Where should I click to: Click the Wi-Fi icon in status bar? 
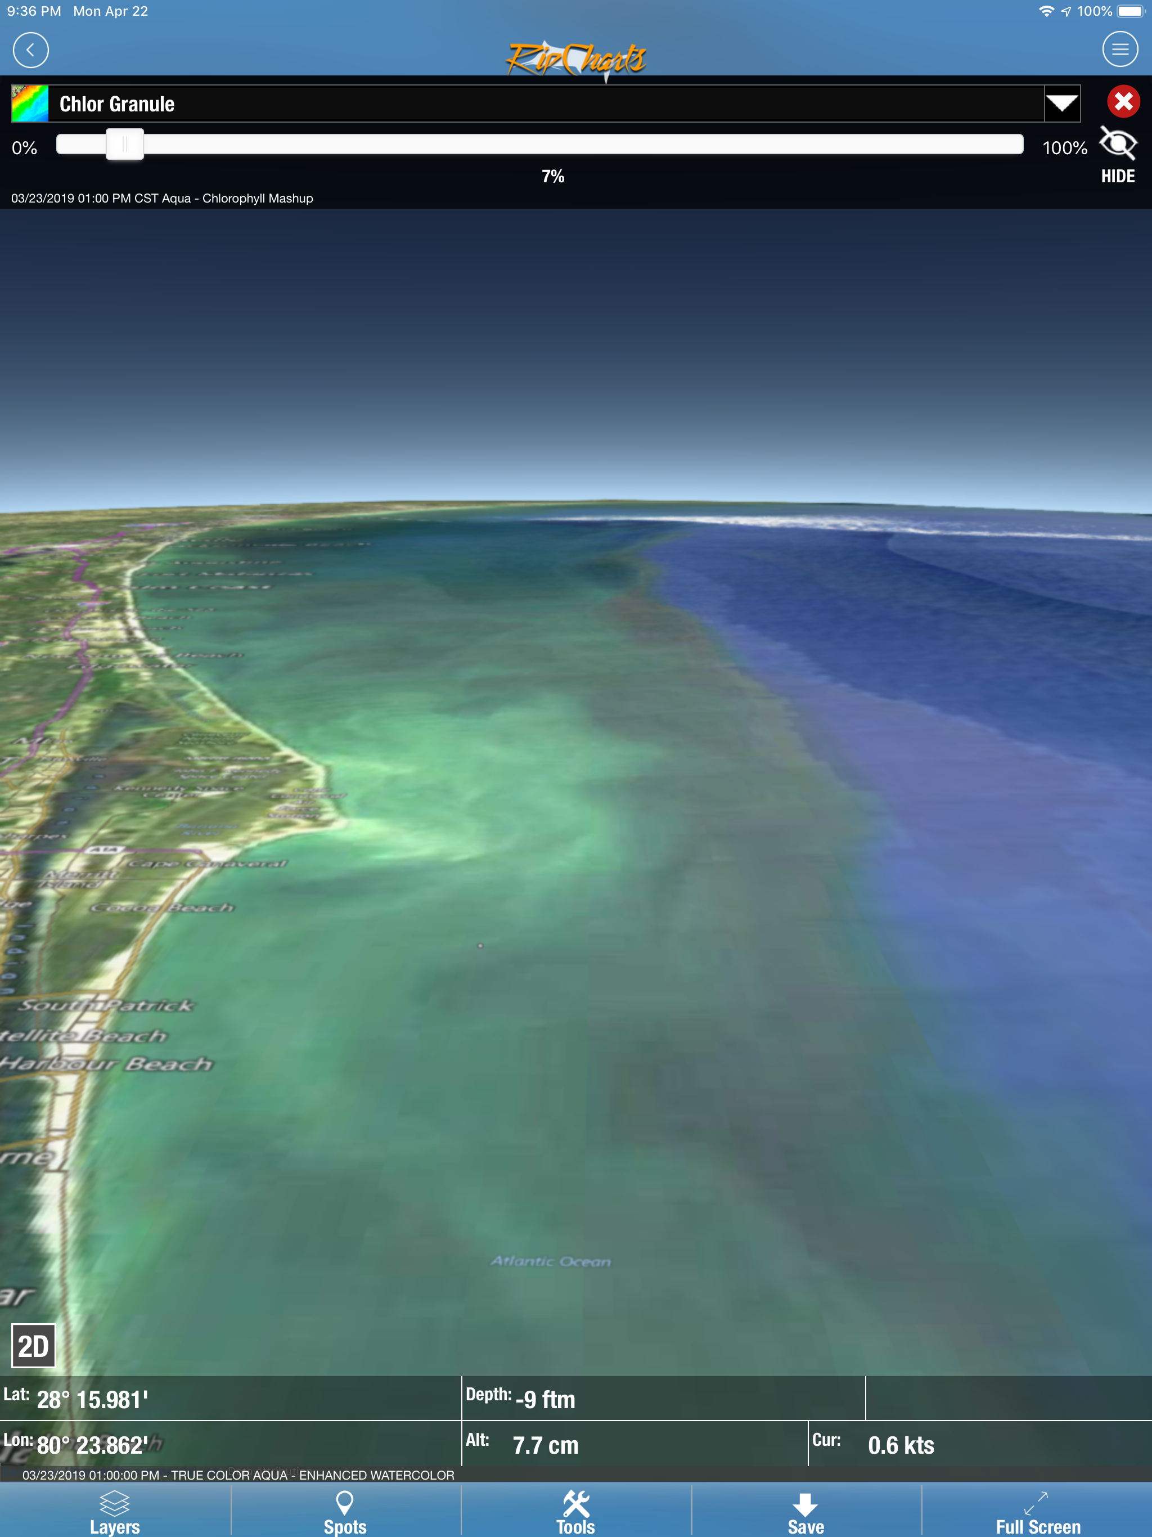tap(1046, 11)
